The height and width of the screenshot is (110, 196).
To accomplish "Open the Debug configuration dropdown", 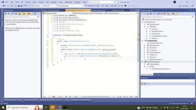I will coord(39,6).
